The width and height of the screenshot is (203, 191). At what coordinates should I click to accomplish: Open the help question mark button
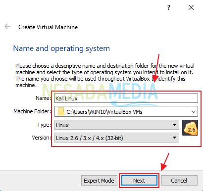169,7
